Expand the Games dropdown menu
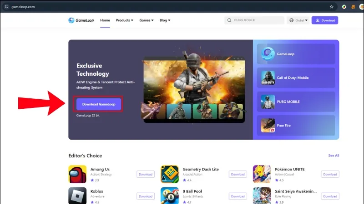This screenshot has width=364, height=204. click(146, 20)
